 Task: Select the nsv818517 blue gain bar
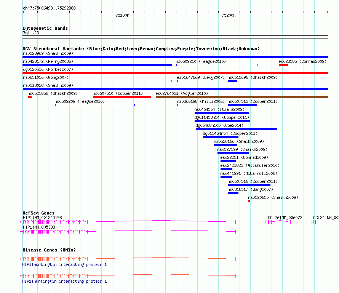click(233, 193)
